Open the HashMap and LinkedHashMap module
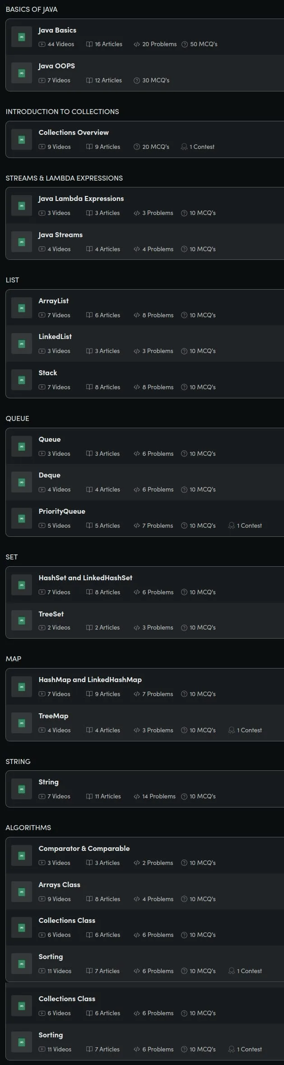284x1065 pixels. 145,687
